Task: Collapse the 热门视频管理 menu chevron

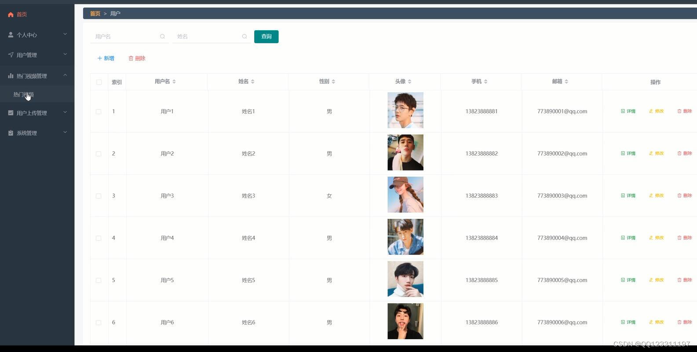Action: pos(65,75)
